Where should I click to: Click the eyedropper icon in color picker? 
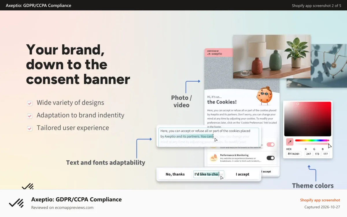point(290,142)
